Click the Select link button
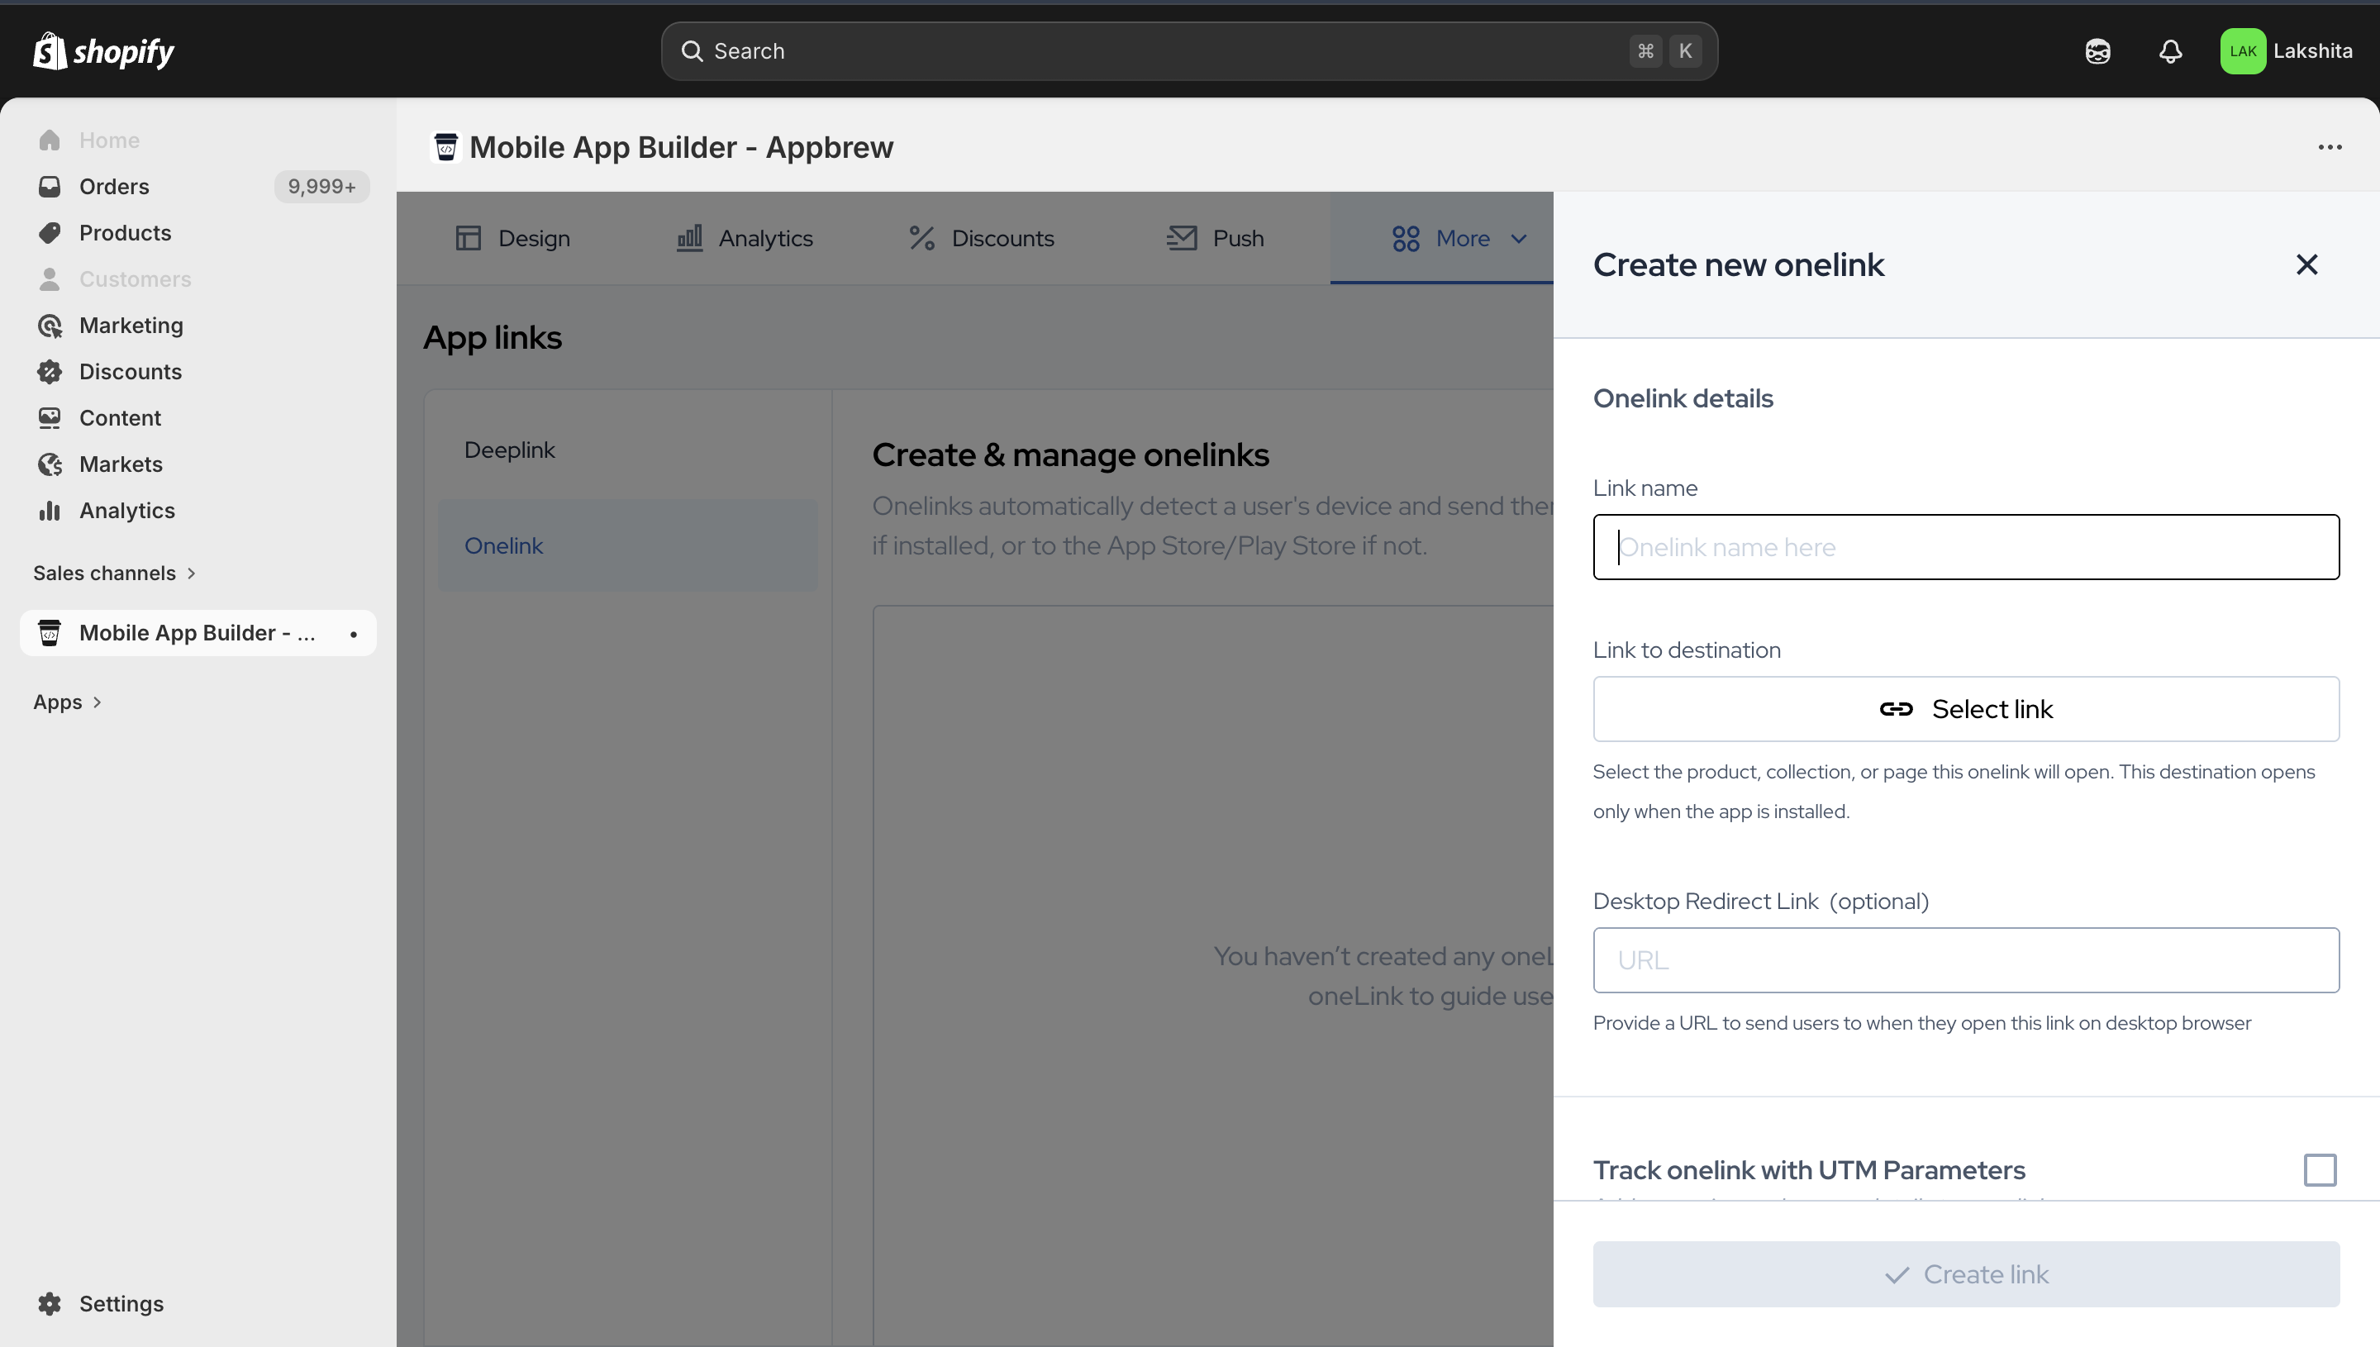This screenshot has width=2380, height=1347. click(1966, 709)
